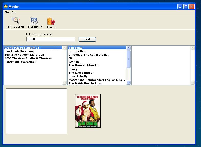Click the Movies window title icon
Image resolution: width=201 pixels, height=147 pixels.
click(6, 7)
